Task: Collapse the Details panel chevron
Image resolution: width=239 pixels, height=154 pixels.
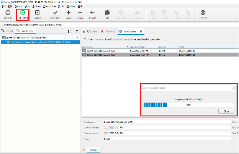Action: pyautogui.click(x=84, y=150)
